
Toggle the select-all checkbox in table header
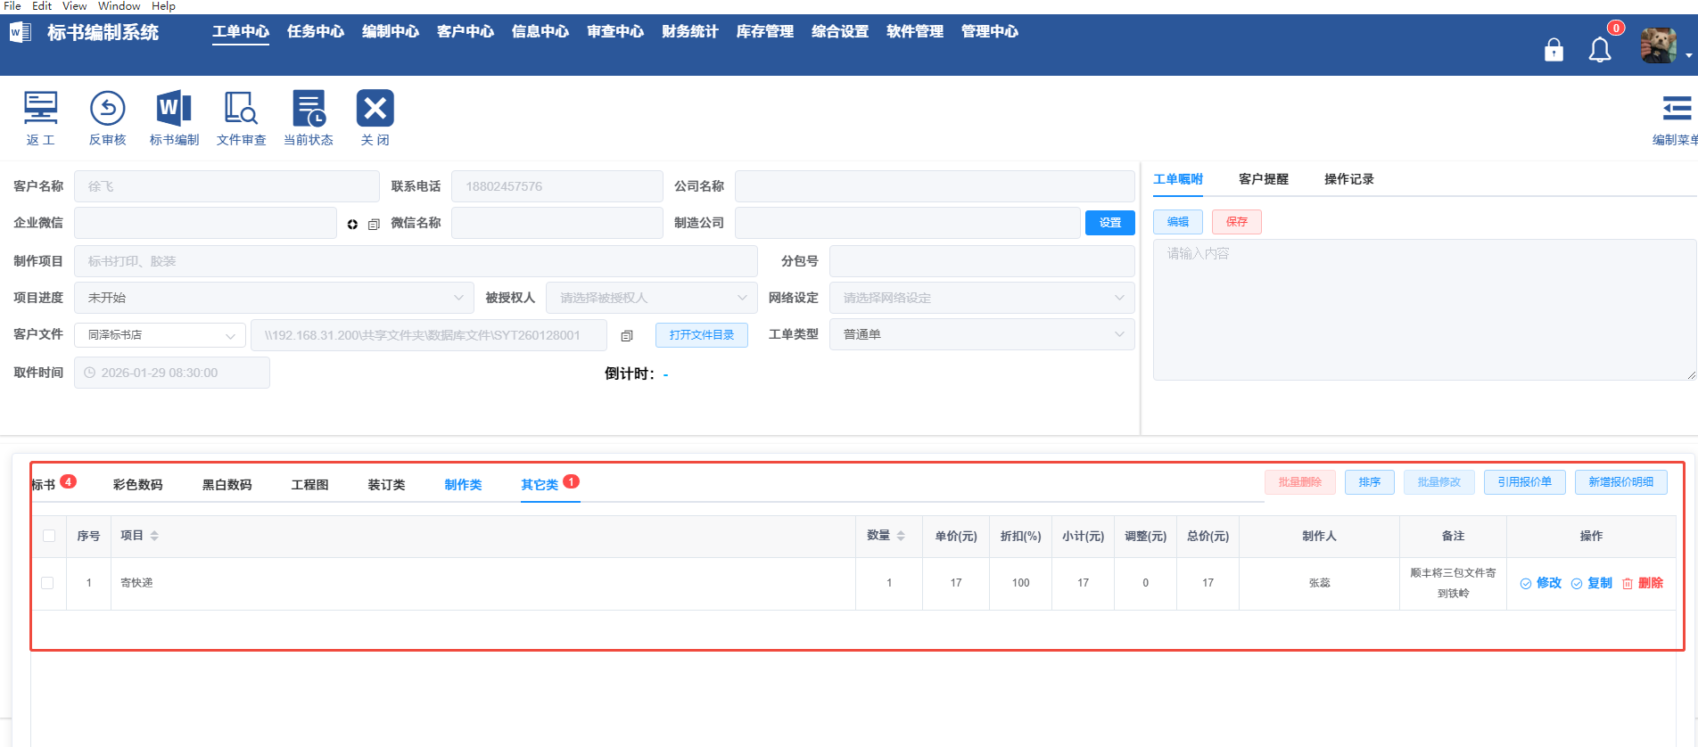[49, 536]
